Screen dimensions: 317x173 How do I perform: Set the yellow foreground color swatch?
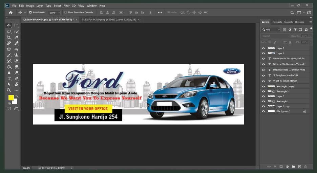pyautogui.click(x=11, y=98)
